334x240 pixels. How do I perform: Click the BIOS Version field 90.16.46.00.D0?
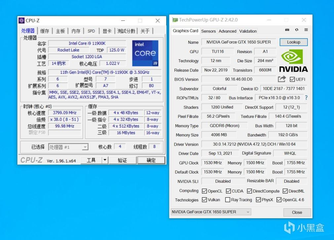pyautogui.click(x=239, y=79)
